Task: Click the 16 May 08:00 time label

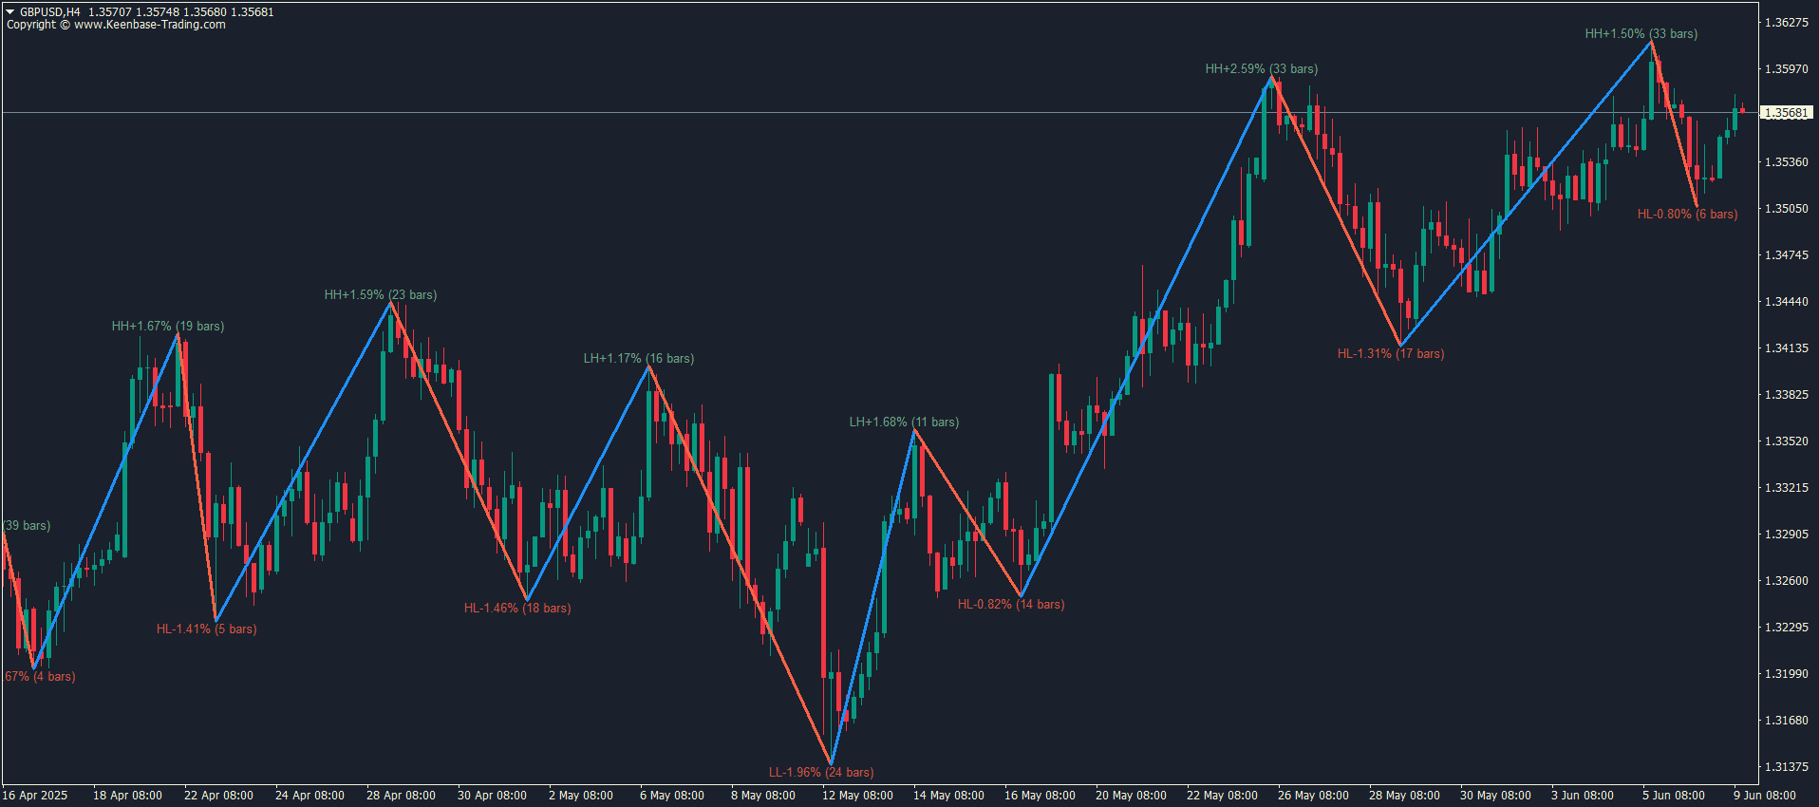Action: click(1040, 796)
